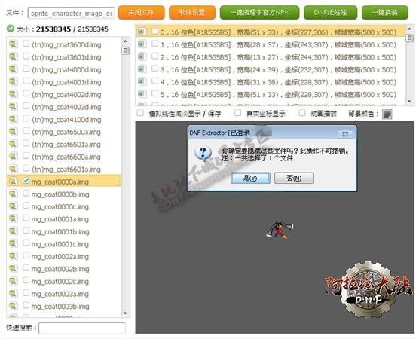Click the frame list scroll down arrow
Image resolution: width=419 pixels, height=339 pixels.
(409, 101)
